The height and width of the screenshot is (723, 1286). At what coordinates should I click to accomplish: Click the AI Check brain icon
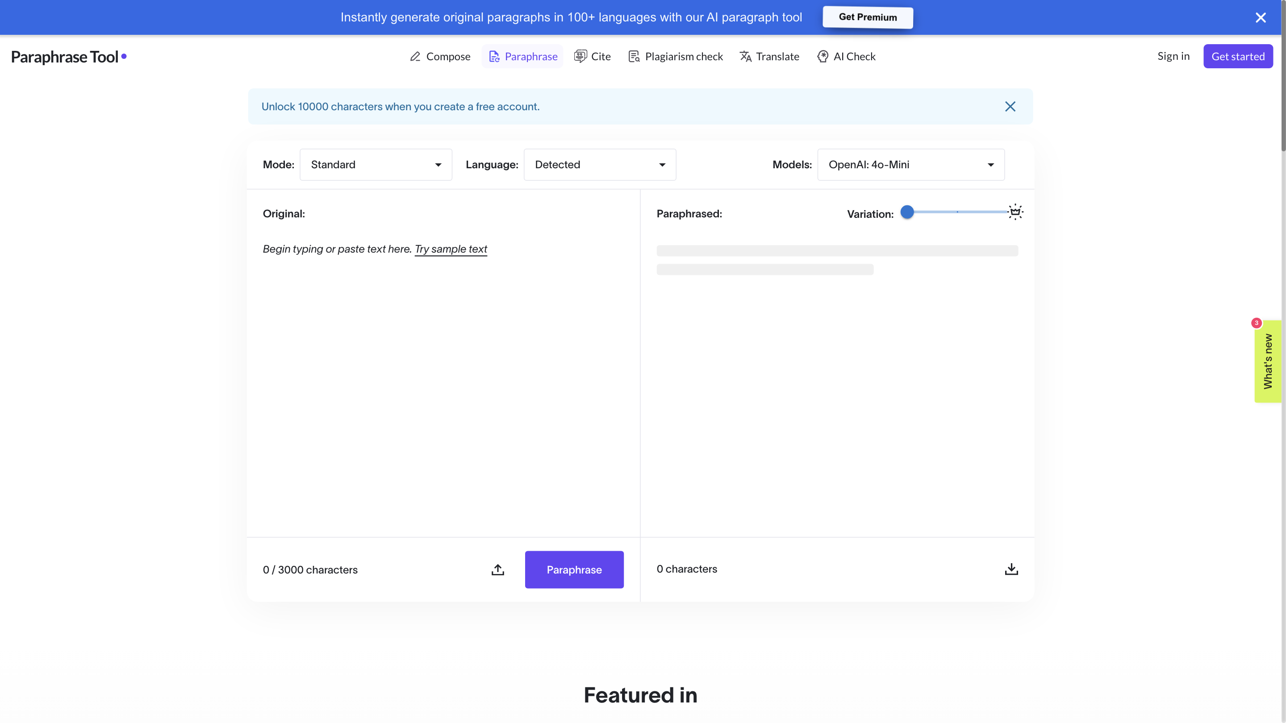(x=823, y=56)
